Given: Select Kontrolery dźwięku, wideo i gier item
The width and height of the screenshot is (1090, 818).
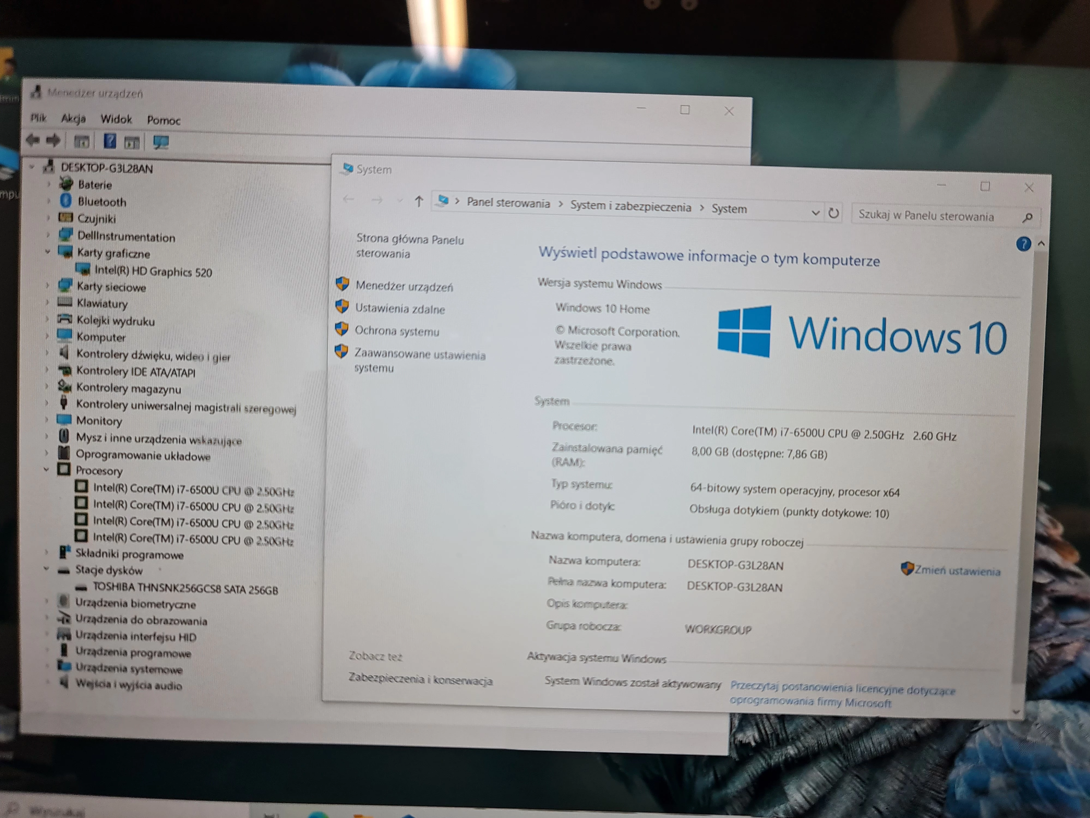Looking at the screenshot, I should click(x=153, y=355).
